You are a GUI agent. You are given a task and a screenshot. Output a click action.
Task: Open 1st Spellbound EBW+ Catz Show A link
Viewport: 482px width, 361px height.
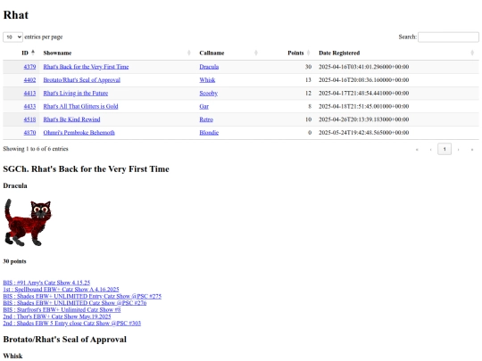click(x=61, y=289)
